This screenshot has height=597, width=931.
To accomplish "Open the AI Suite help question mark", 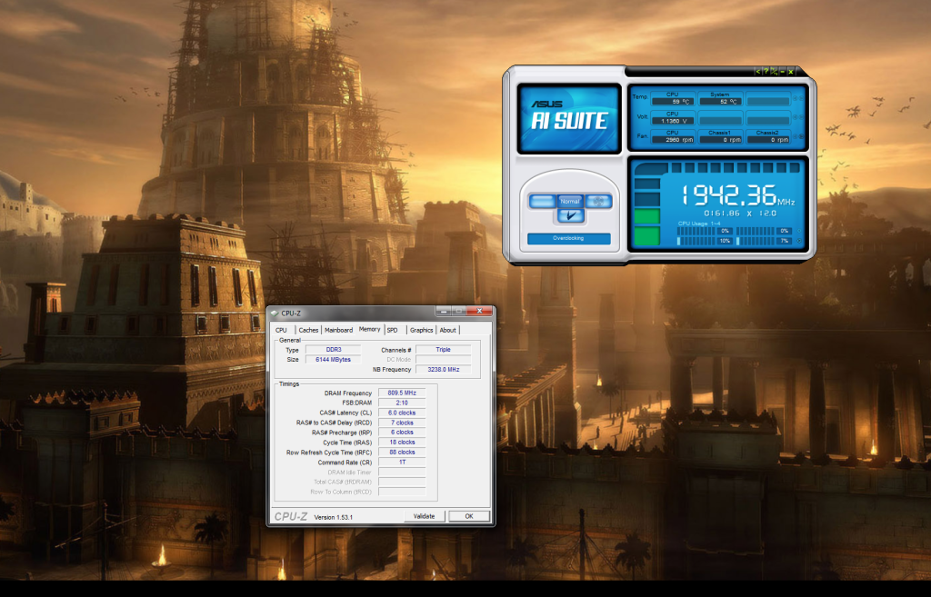I will 766,71.
